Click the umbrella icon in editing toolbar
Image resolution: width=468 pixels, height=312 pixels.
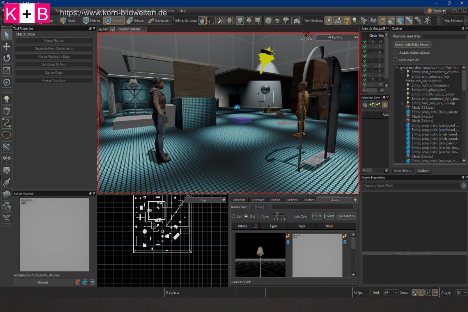click(286, 21)
